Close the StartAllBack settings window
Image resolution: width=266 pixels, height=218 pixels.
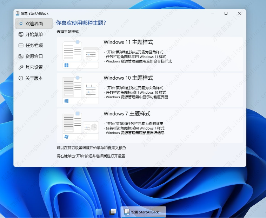(239, 13)
